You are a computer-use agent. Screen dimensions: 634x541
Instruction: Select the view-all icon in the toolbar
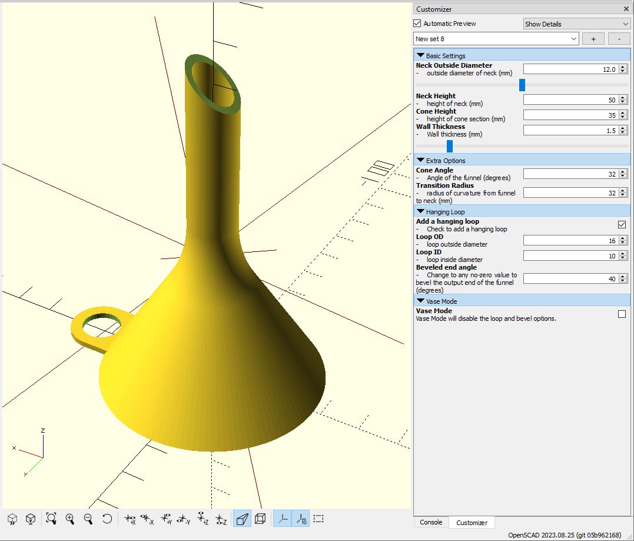coord(51,519)
